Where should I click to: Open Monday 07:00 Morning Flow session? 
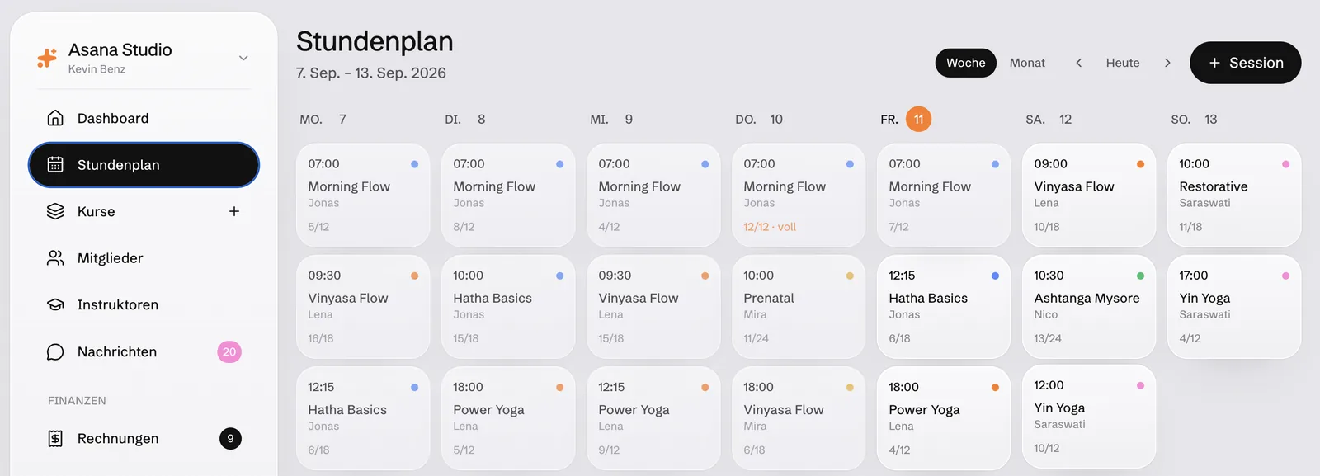tap(363, 196)
